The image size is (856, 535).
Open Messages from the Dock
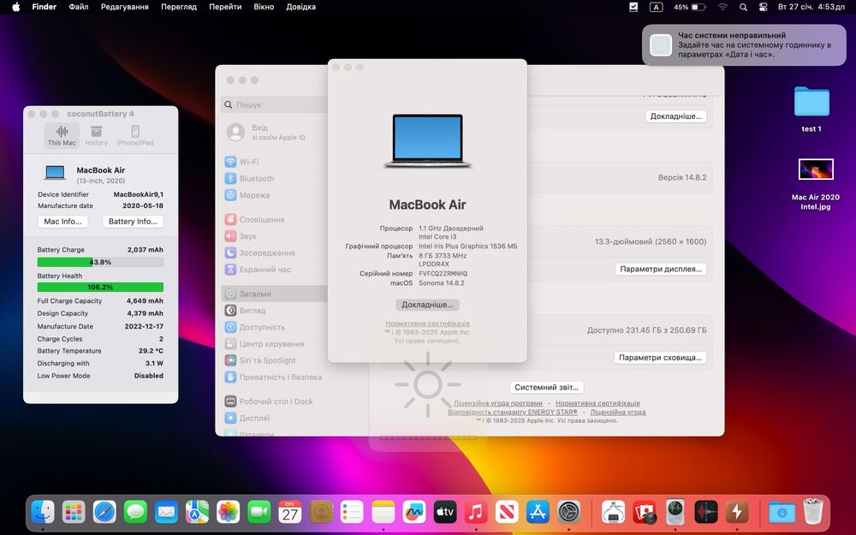pos(135,512)
